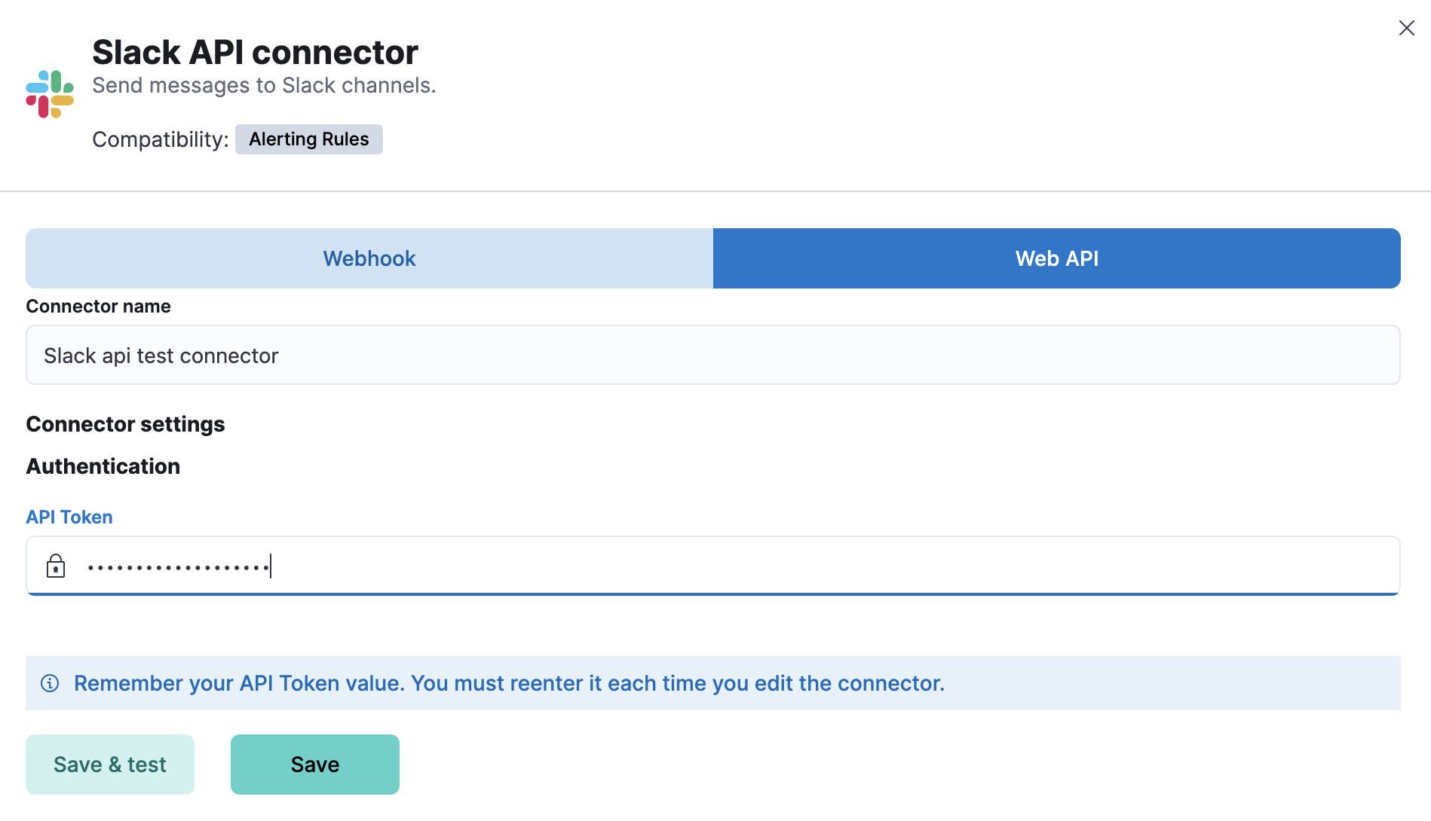The height and width of the screenshot is (821, 1431).
Task: Select the text Slack api test connector
Action: coord(161,355)
